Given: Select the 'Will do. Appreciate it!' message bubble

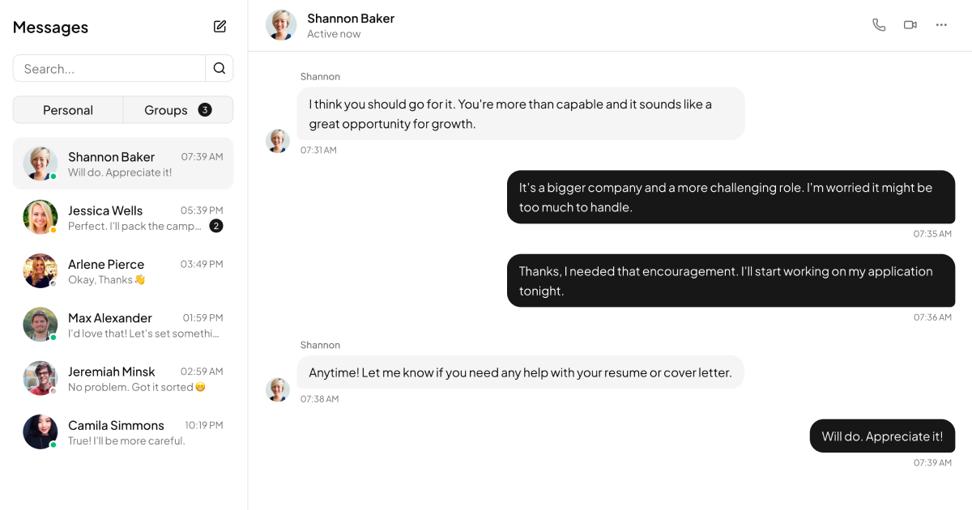Looking at the screenshot, I should [x=882, y=436].
